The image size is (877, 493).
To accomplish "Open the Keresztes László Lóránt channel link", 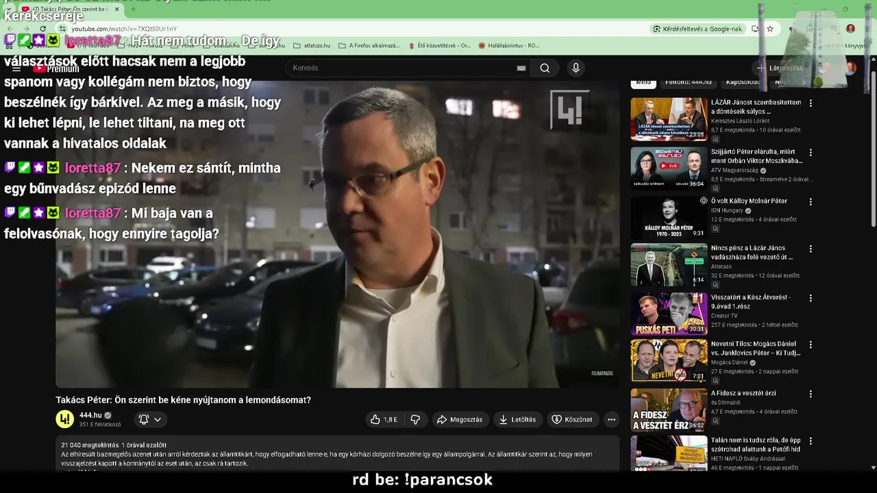I will (x=741, y=121).
